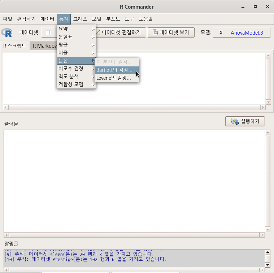Close the open 통계 menu
The width and height of the screenshot is (274, 273).
click(x=64, y=19)
